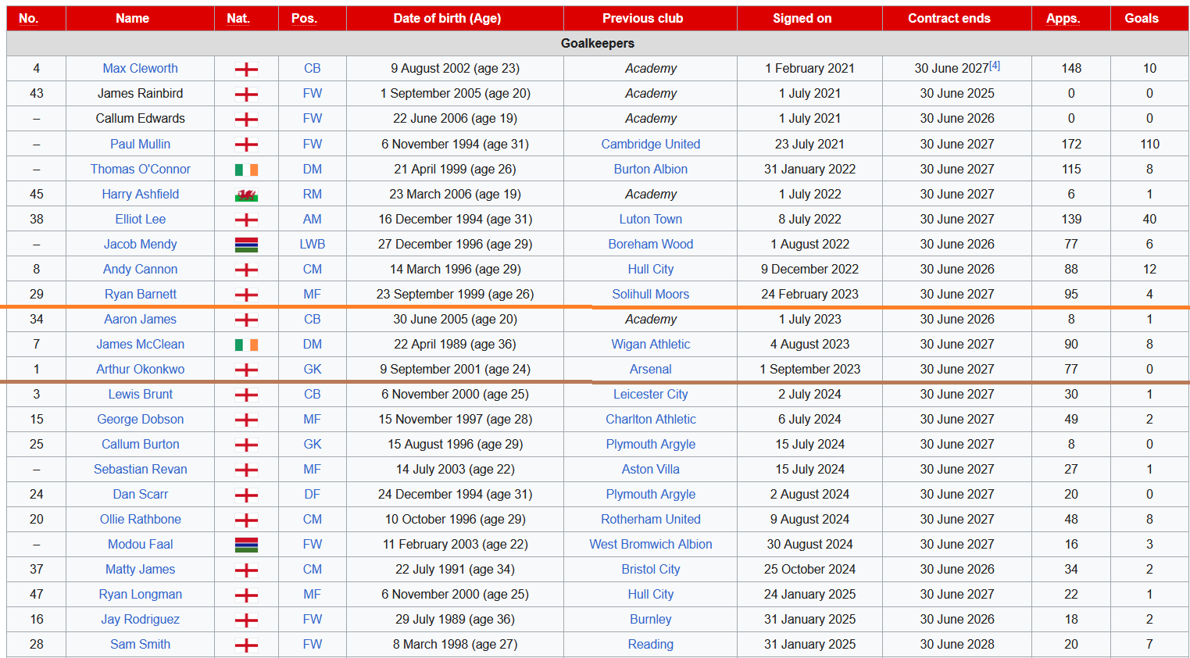Click the England flag next to Ryan Barnett
Screen dimensions: 1190x658
tap(246, 295)
